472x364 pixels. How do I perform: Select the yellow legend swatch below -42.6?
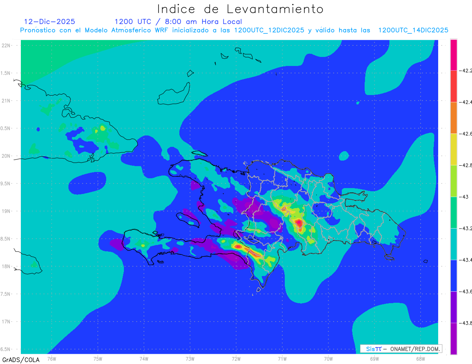pyautogui.click(x=454, y=149)
